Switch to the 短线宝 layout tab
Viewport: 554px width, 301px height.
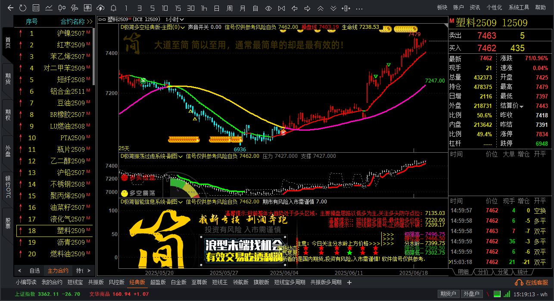coord(75,283)
